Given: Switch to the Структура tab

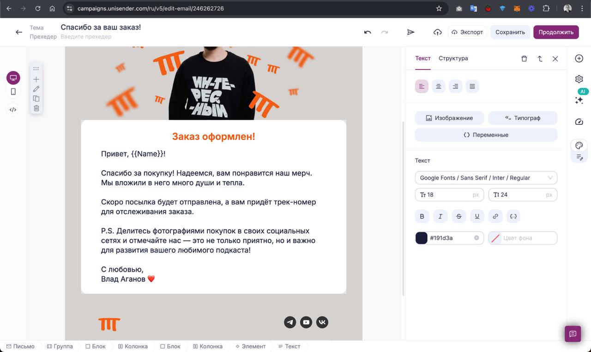Looking at the screenshot, I should point(453,59).
